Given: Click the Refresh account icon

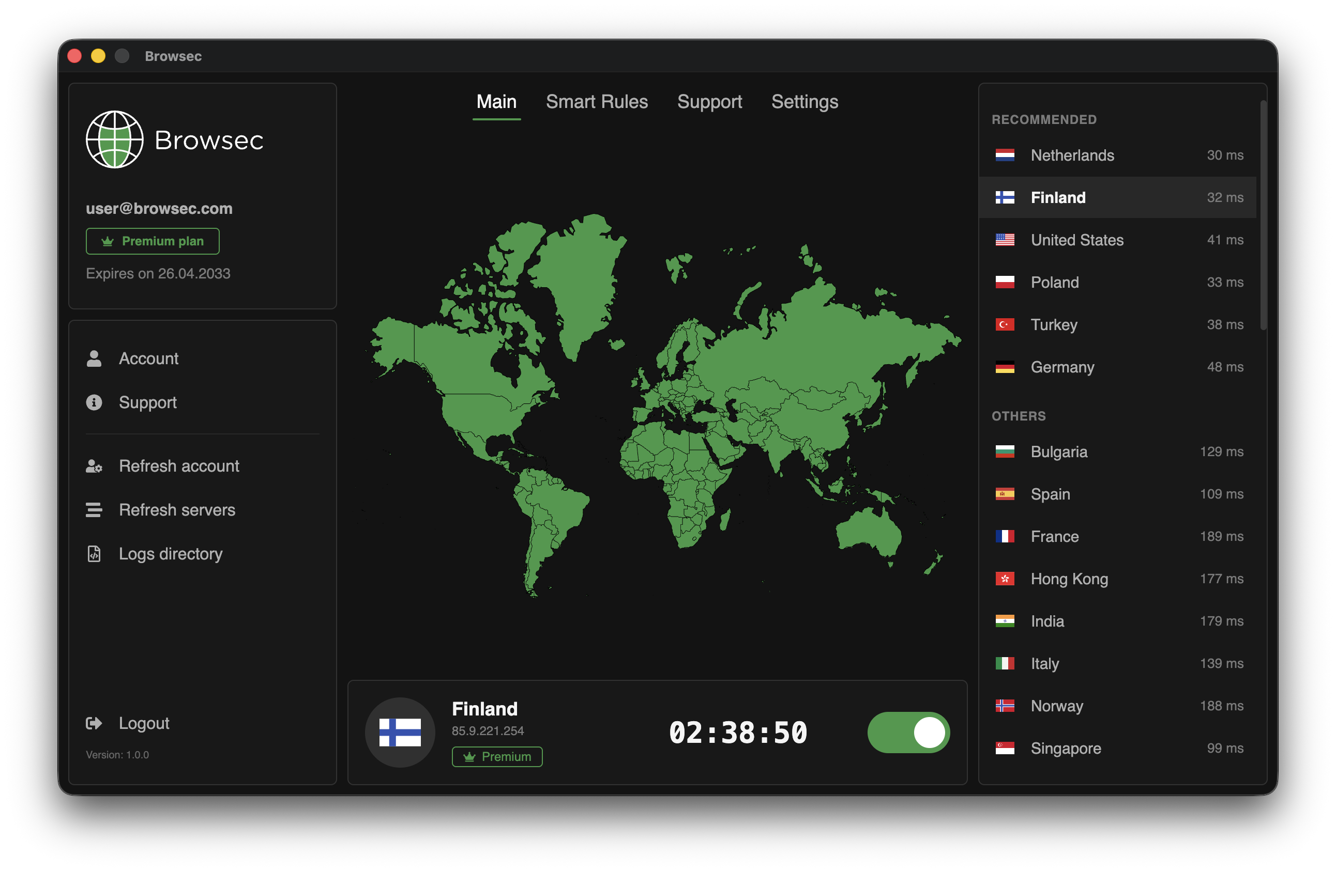Looking at the screenshot, I should pos(94,466).
